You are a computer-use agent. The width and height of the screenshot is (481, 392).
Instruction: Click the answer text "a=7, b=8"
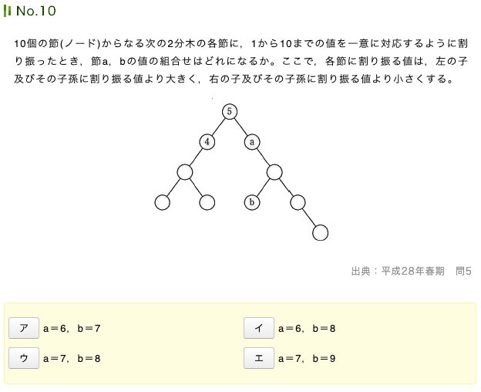(x=72, y=359)
